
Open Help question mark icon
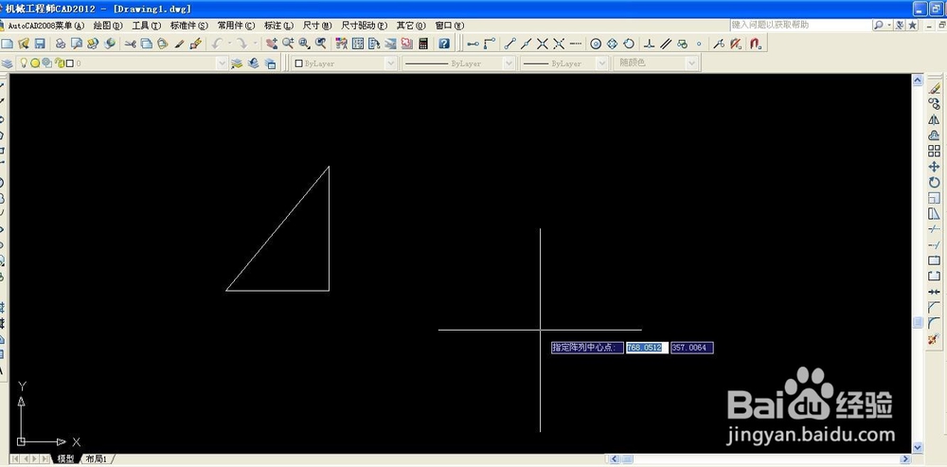[x=444, y=44]
